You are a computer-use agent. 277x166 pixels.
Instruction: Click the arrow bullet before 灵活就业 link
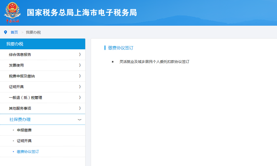coord(113,62)
